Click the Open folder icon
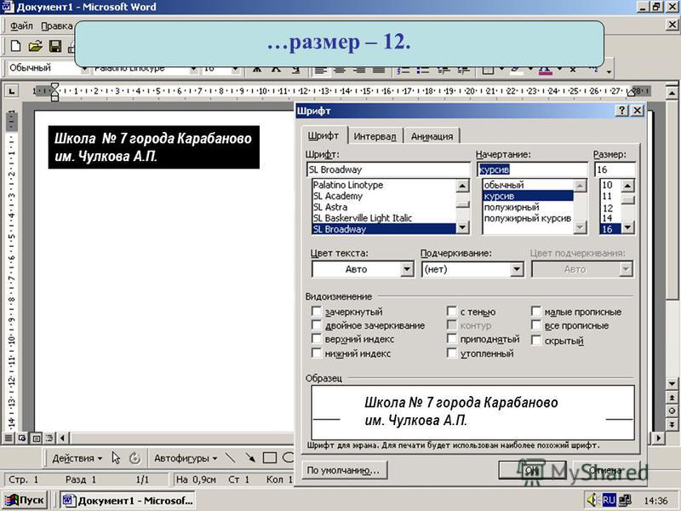 tap(35, 46)
